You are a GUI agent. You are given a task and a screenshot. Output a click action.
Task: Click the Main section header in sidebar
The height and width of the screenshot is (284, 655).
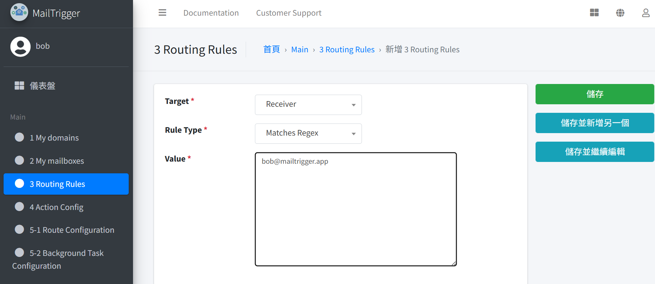click(18, 117)
